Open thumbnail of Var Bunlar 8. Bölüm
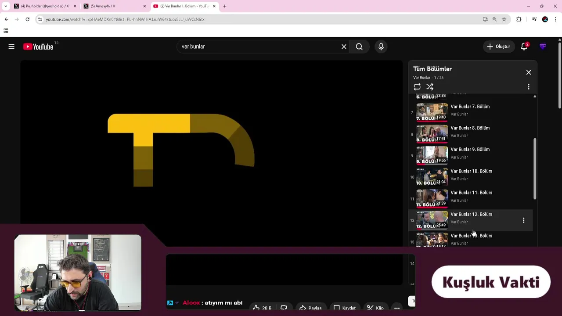The height and width of the screenshot is (316, 562). (432, 133)
